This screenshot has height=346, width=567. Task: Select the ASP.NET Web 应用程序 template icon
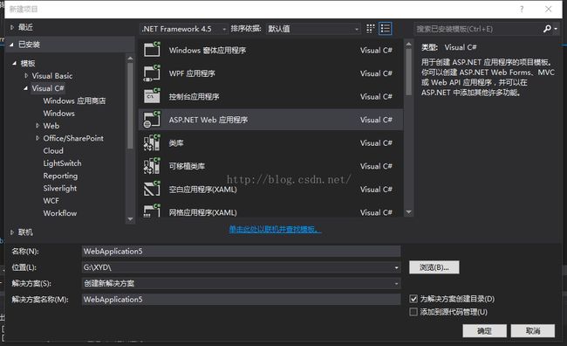click(x=152, y=120)
